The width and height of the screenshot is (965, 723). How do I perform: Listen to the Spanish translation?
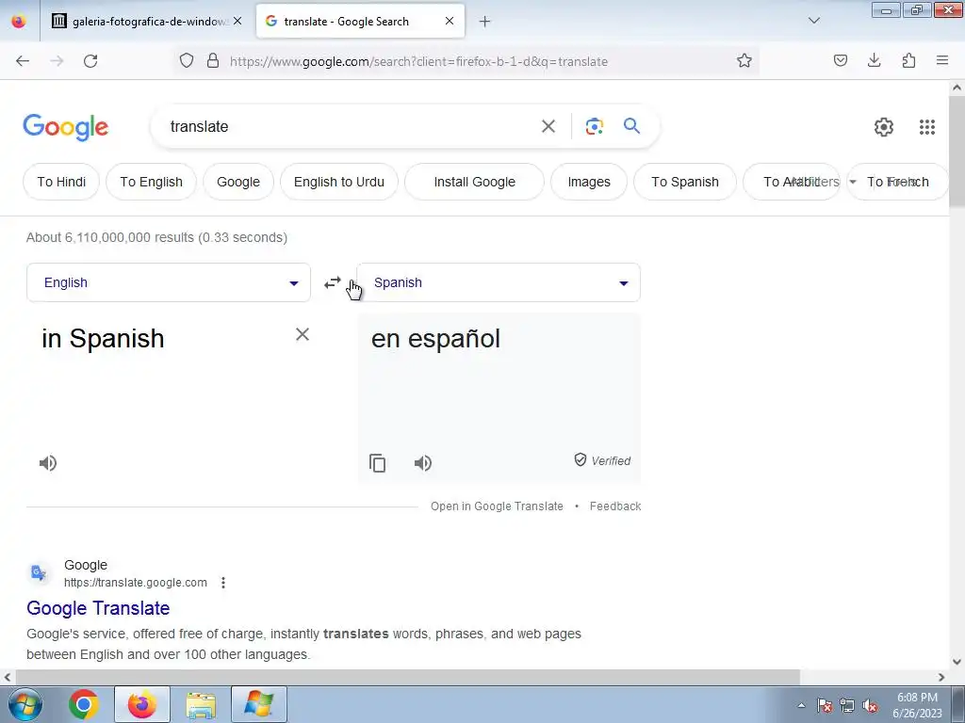coord(423,463)
